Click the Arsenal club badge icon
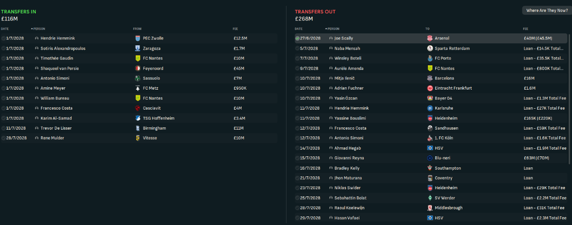Screen dimensions: 572x225 (x=430, y=38)
